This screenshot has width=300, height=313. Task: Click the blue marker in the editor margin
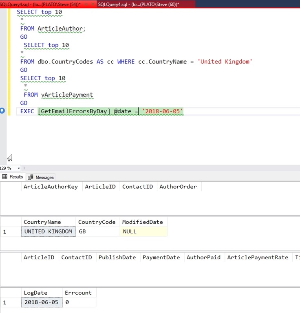2,111
